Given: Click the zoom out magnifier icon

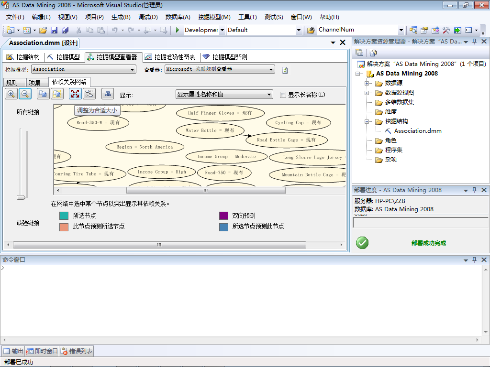Looking at the screenshot, I should 25,94.
